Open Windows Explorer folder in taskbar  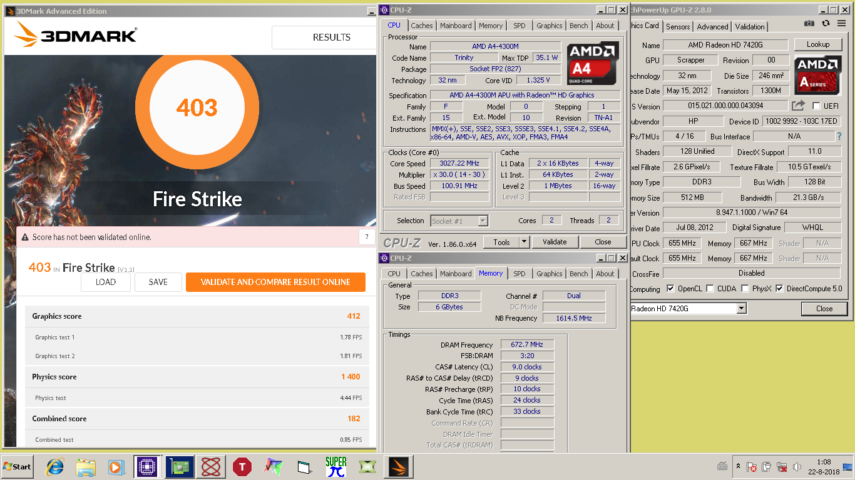(x=86, y=466)
